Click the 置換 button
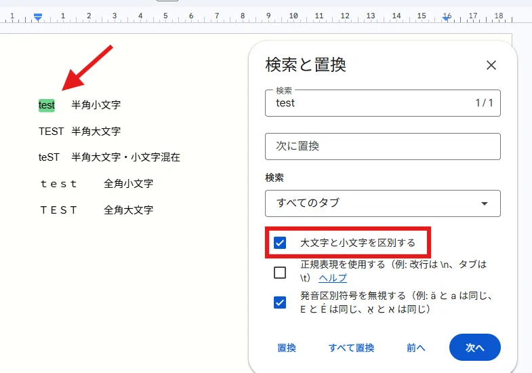 287,347
